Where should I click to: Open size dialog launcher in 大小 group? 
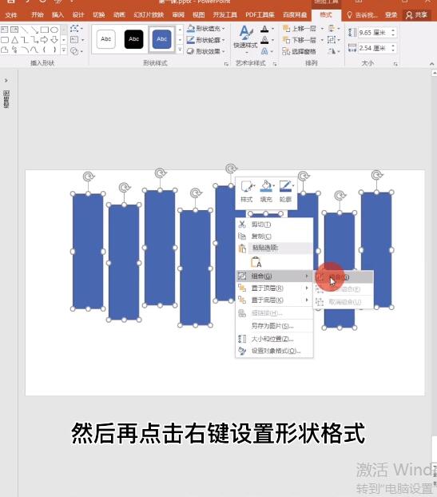tap(395, 64)
